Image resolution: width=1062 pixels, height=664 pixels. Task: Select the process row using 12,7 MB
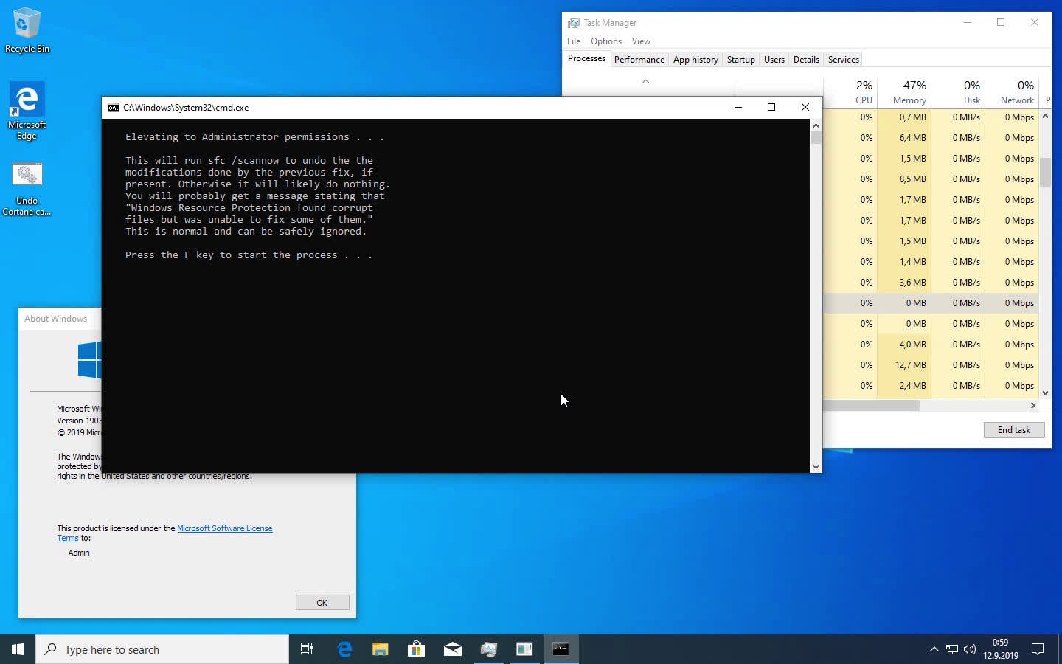pos(931,365)
